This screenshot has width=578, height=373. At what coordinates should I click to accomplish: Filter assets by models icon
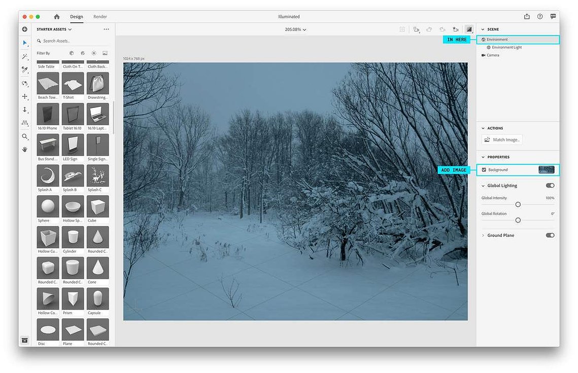click(72, 53)
